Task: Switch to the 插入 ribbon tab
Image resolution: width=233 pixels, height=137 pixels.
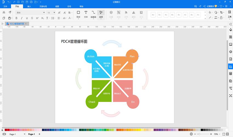Action: (29, 6)
